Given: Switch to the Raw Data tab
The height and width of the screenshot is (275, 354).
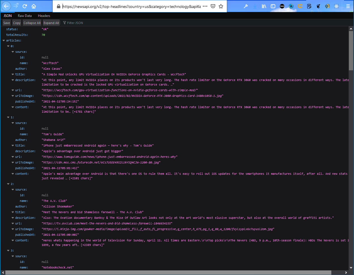Looking at the screenshot, I should (x=25, y=16).
